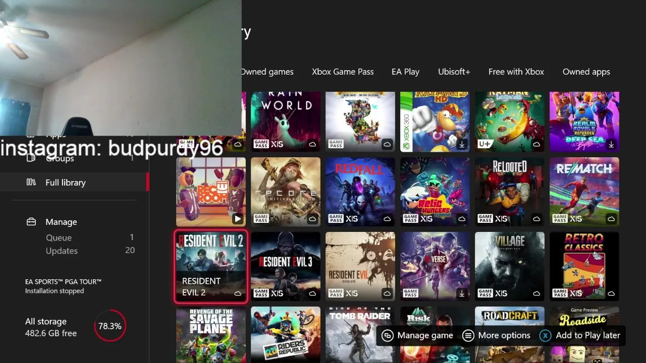
Task: Click the All storage 482.6 GB free label
Action: pos(51,327)
